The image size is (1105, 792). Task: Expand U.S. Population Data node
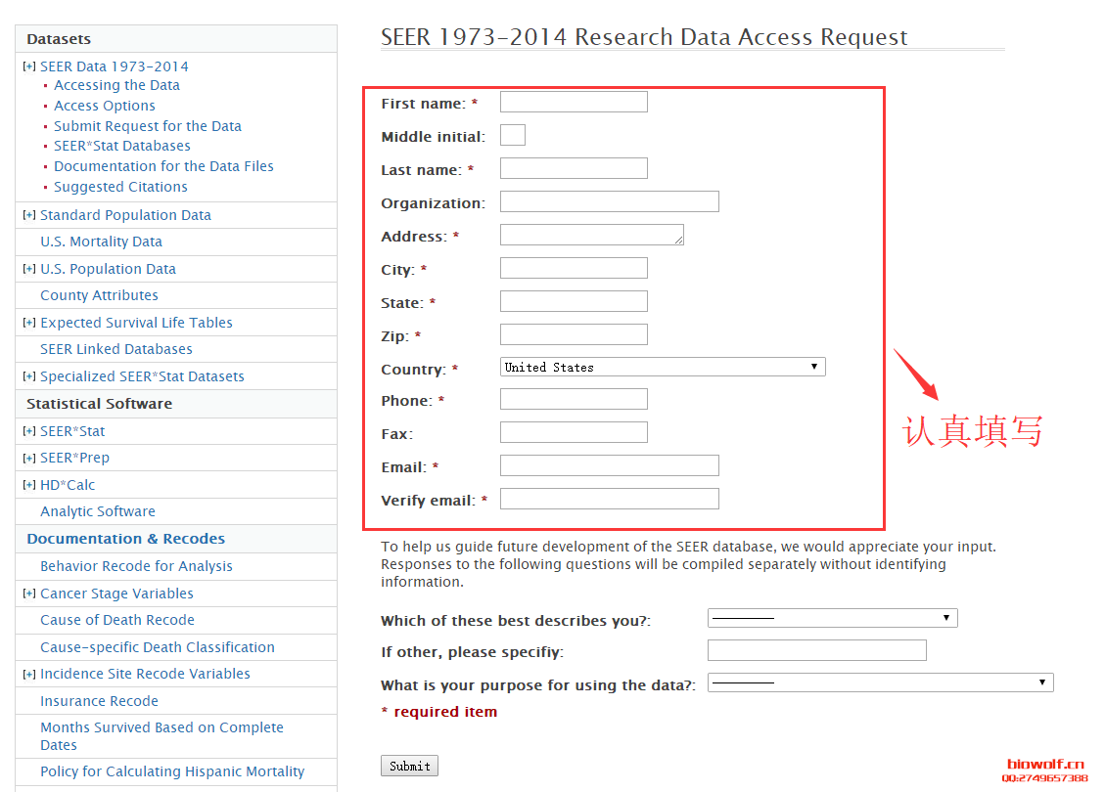[29, 269]
